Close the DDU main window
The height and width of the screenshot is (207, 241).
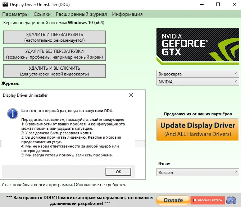[x=235, y=4]
